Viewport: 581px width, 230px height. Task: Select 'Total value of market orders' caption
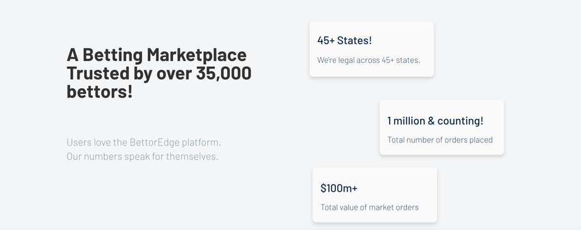[369, 207]
